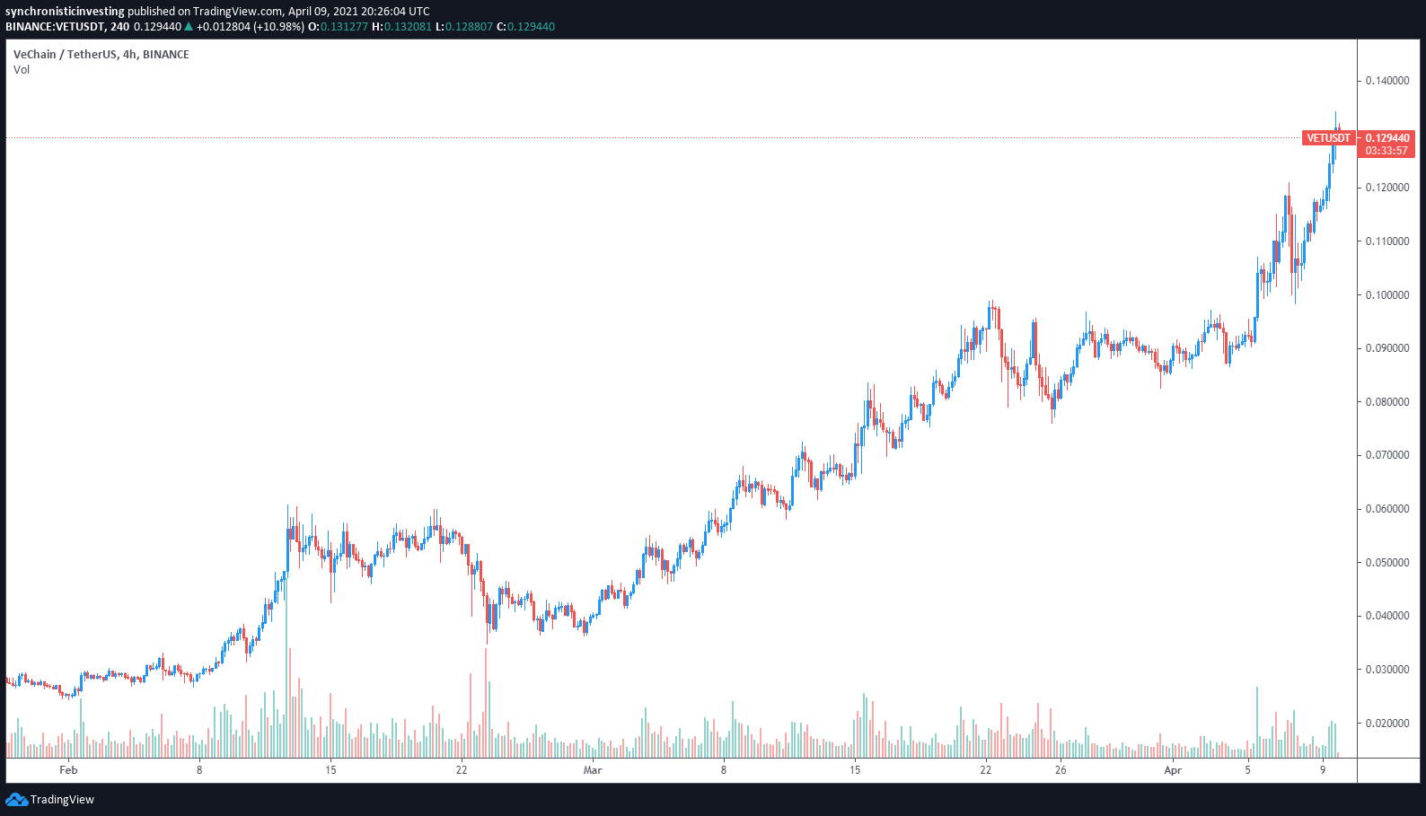Click the Vol indicator label
This screenshot has width=1426, height=816.
coord(22,70)
